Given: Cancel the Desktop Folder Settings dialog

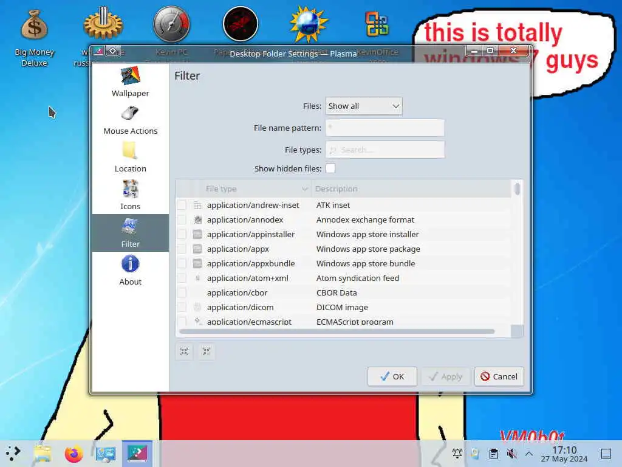Looking at the screenshot, I should click(499, 376).
